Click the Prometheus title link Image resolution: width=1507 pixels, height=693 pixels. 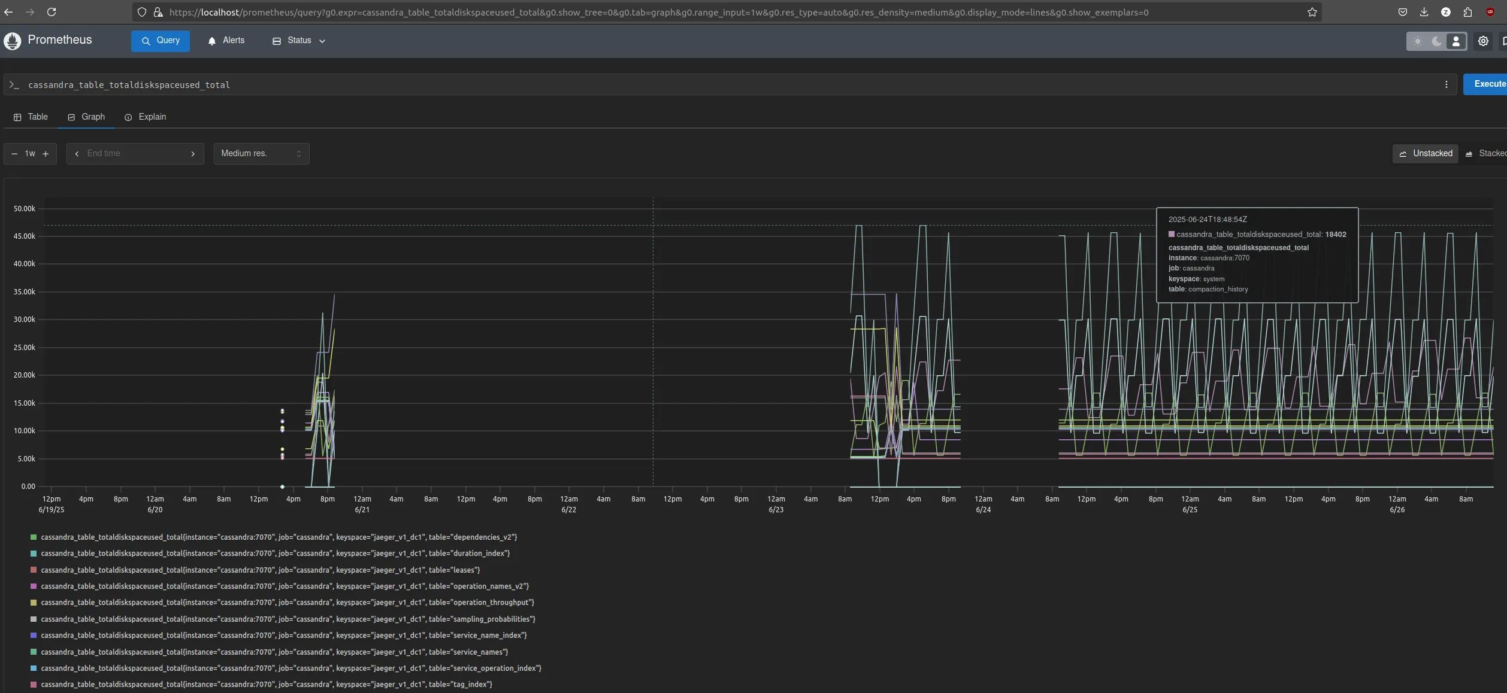tap(60, 40)
